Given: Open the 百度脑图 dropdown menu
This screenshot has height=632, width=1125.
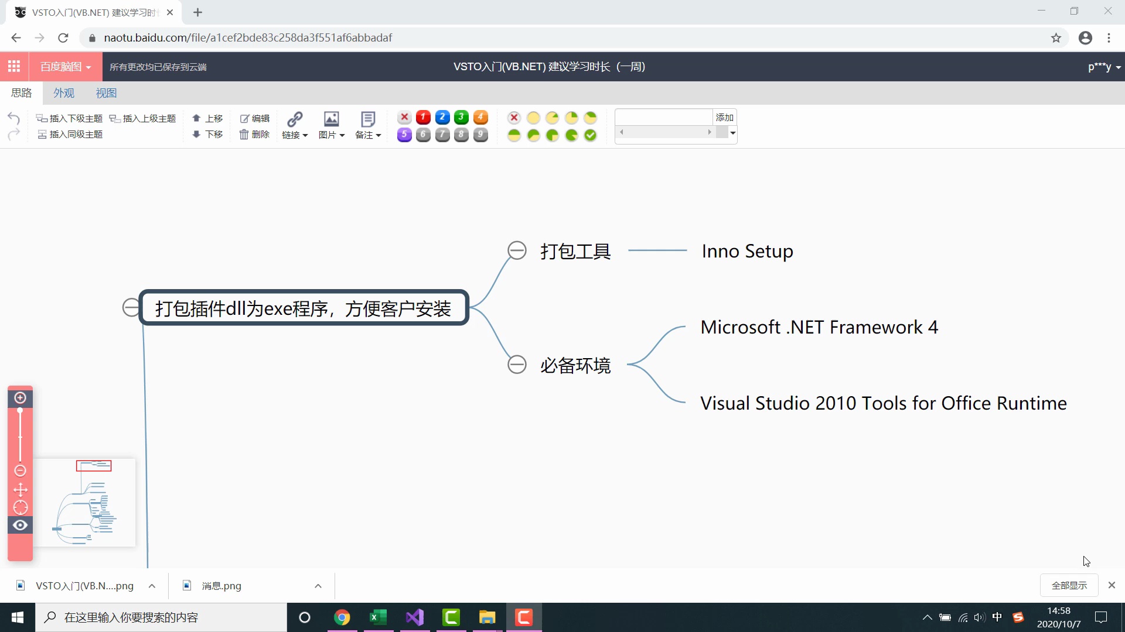Looking at the screenshot, I should (66, 67).
